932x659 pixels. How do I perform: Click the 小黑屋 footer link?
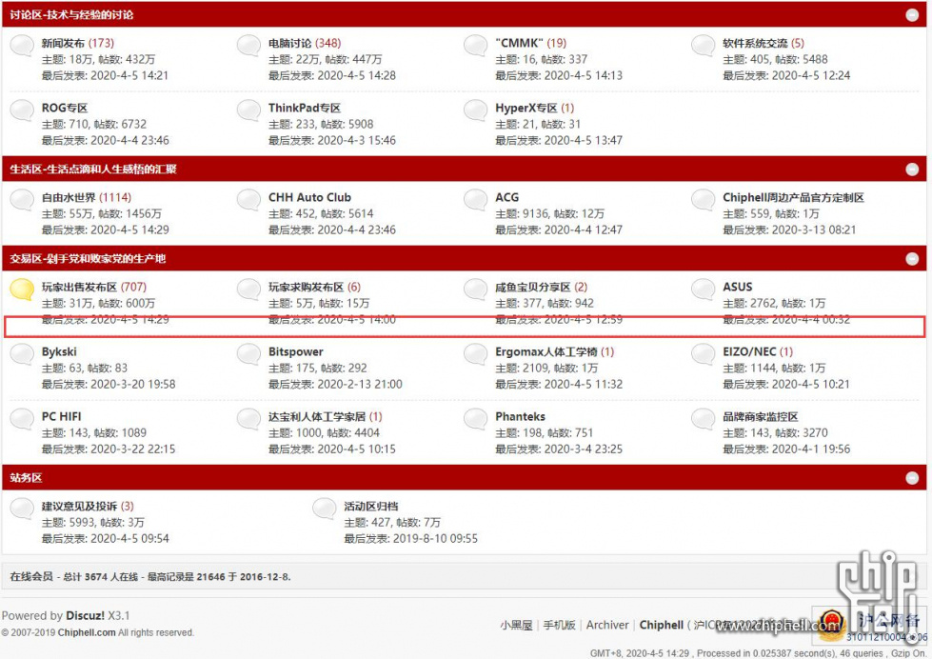516,625
